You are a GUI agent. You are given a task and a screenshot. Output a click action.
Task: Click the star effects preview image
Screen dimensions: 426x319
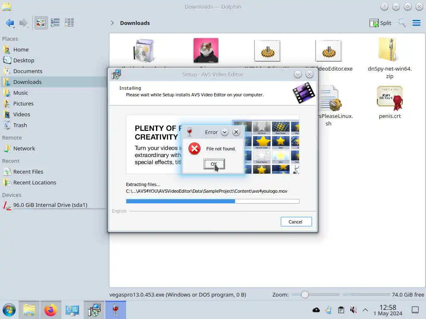tap(267, 147)
